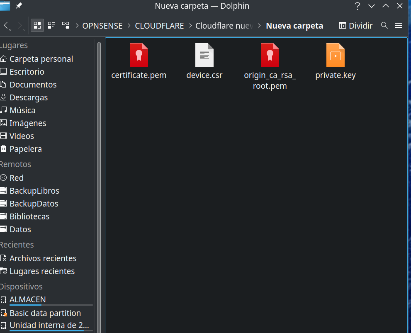
Task: Open Descargas in the places panel
Action: click(x=29, y=97)
